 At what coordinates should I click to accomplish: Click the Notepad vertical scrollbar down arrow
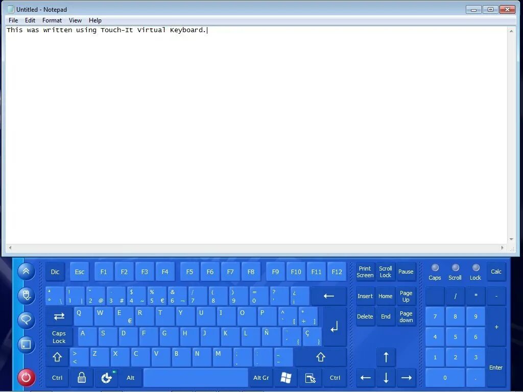pos(511,240)
